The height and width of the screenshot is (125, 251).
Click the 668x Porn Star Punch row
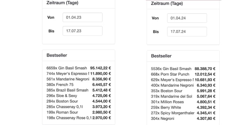pyautogui.click(x=183, y=74)
